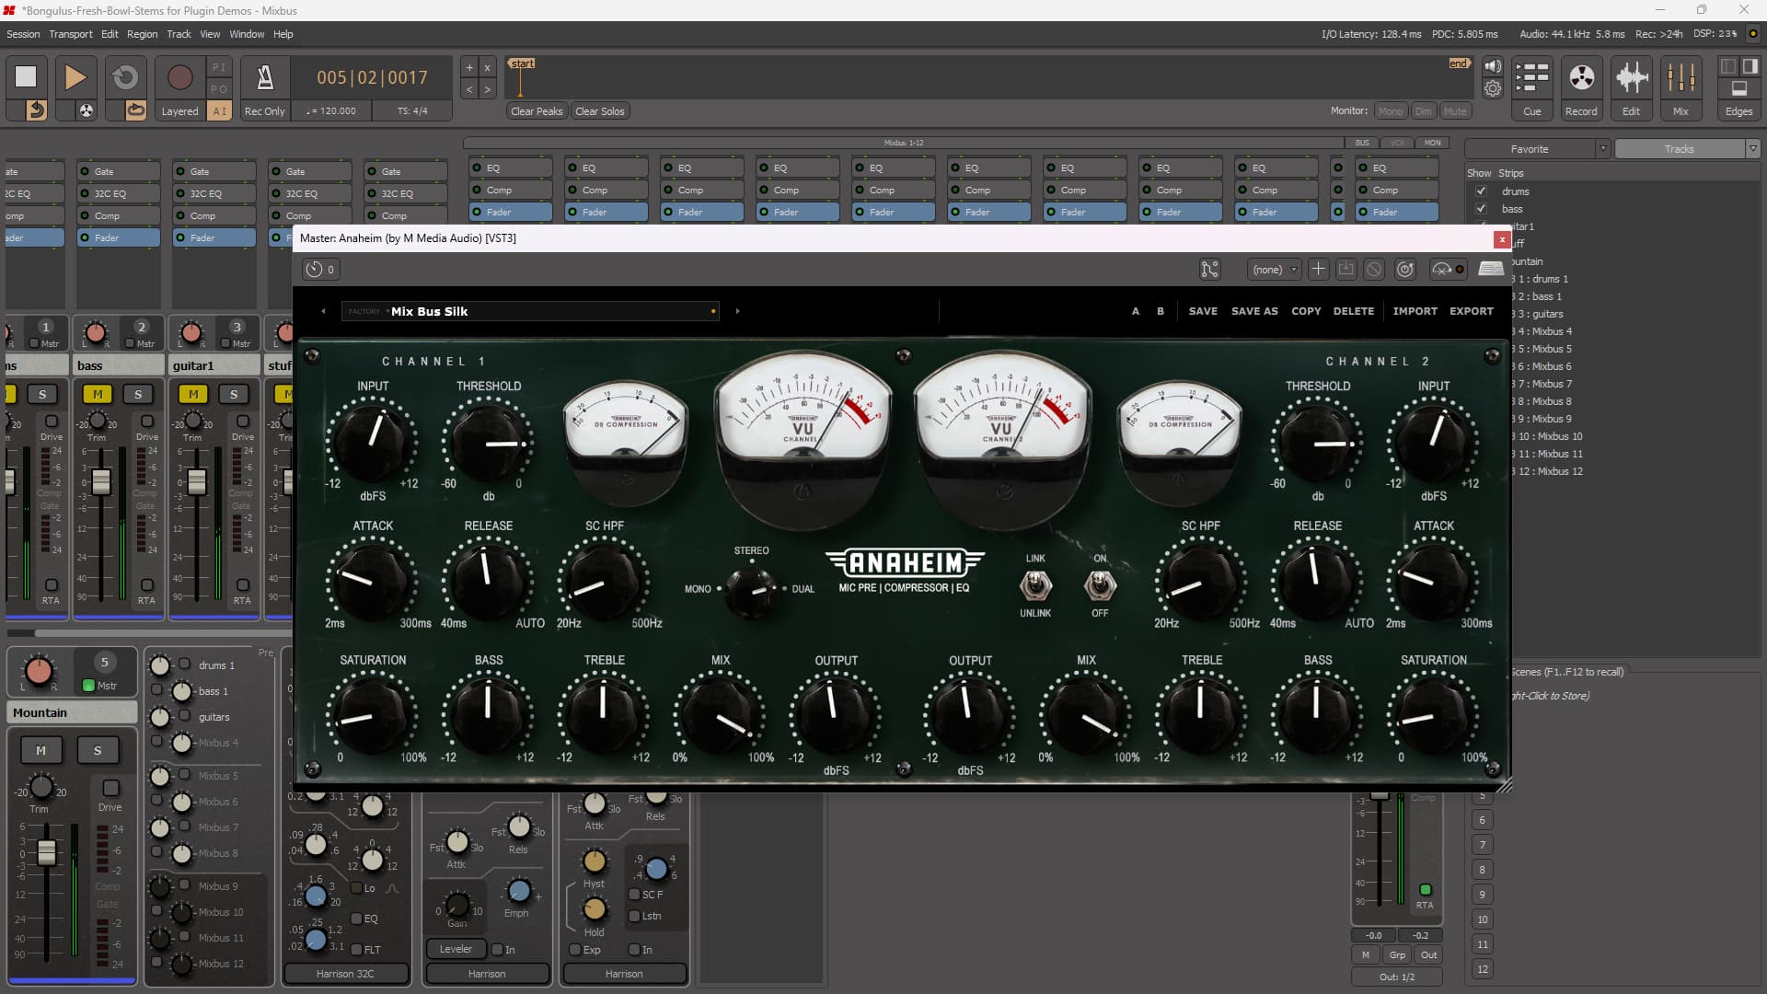The width and height of the screenshot is (1767, 994).
Task: Open the Cue window icon
Action: tap(1531, 77)
